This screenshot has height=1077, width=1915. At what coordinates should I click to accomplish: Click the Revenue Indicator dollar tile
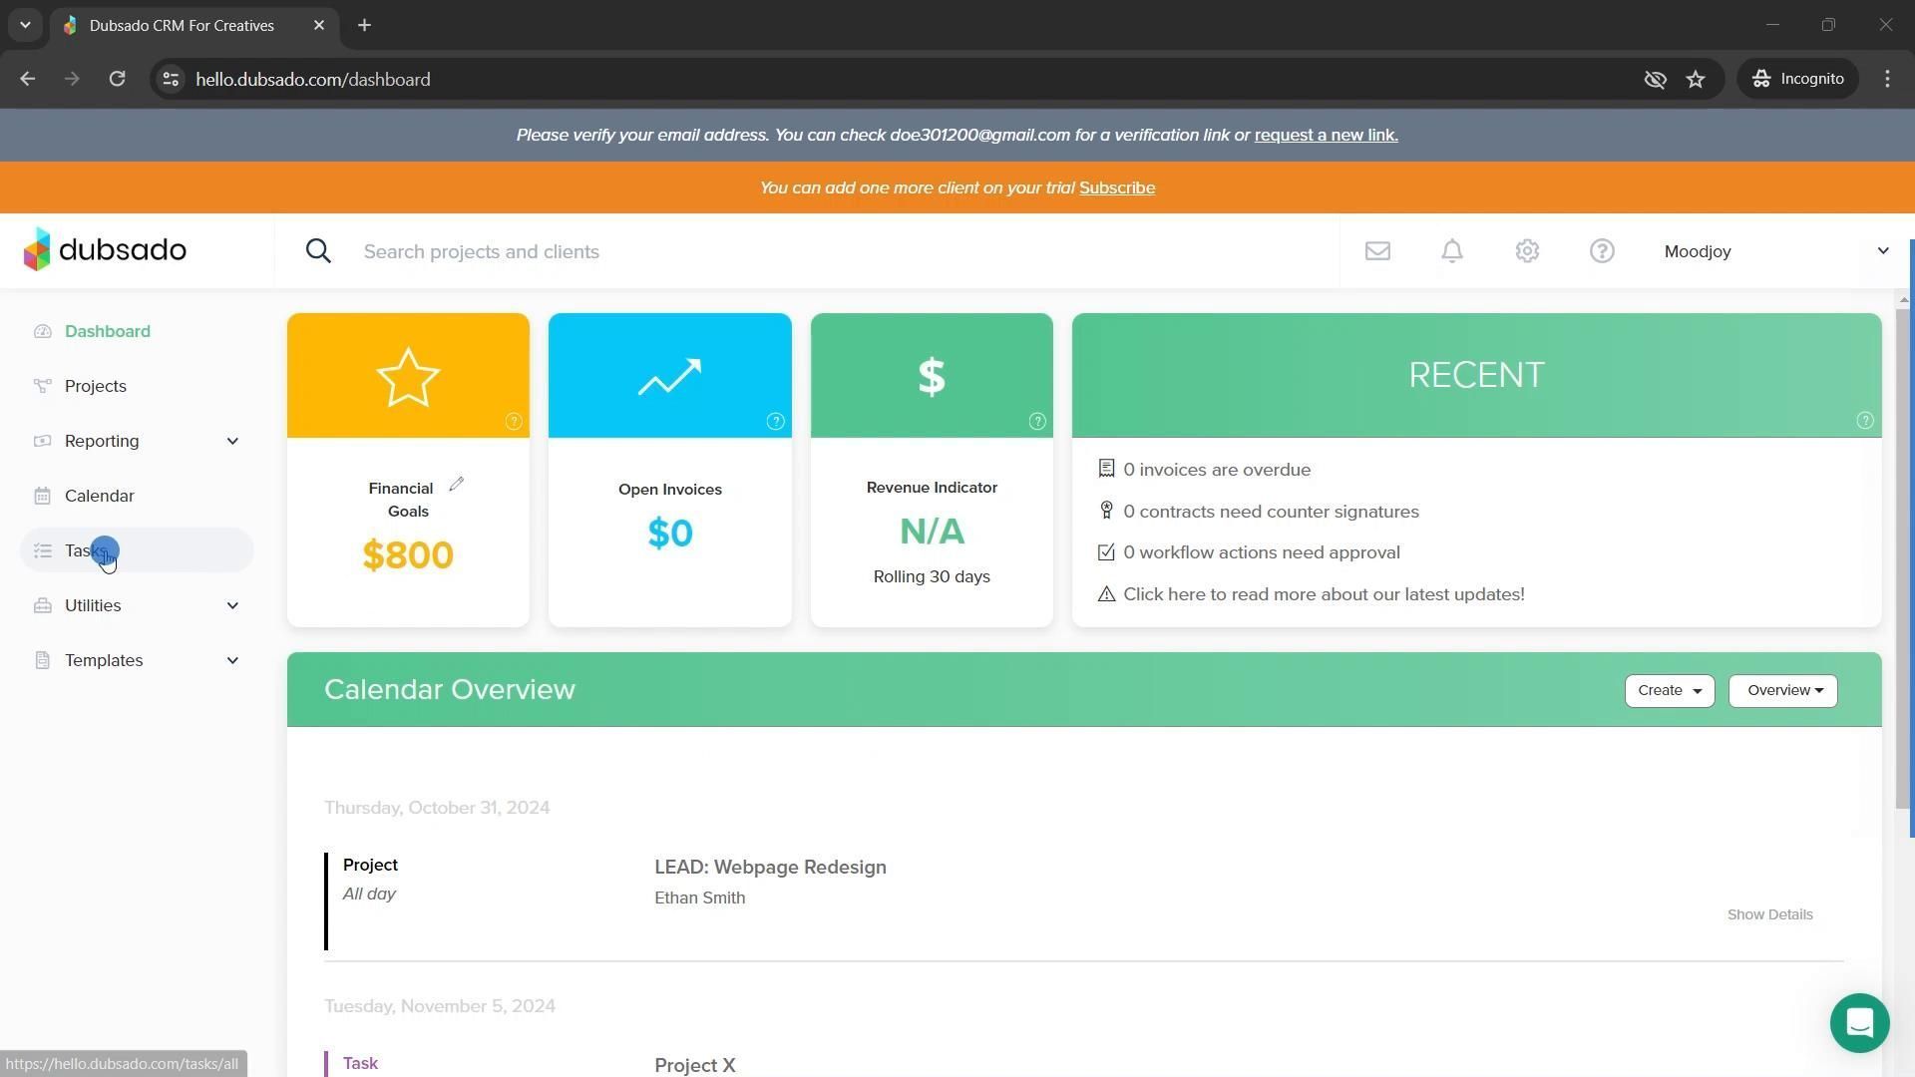point(931,376)
